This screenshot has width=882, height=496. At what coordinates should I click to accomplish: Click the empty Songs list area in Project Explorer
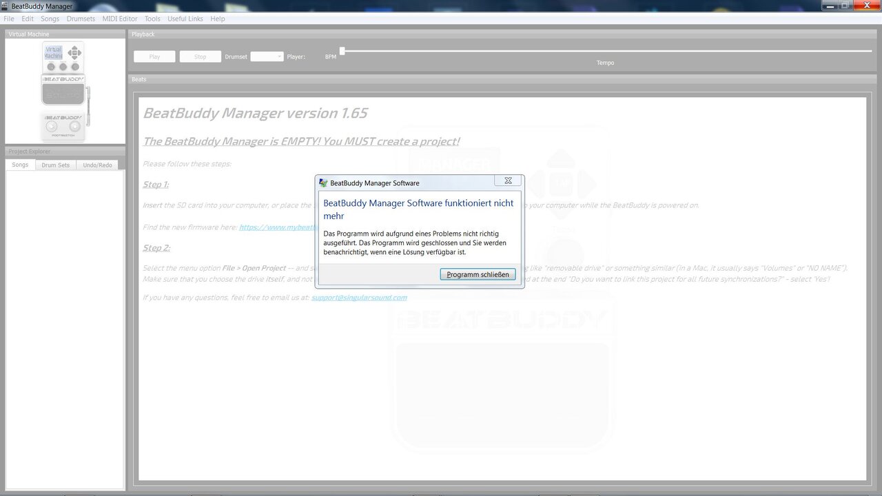(x=65, y=329)
